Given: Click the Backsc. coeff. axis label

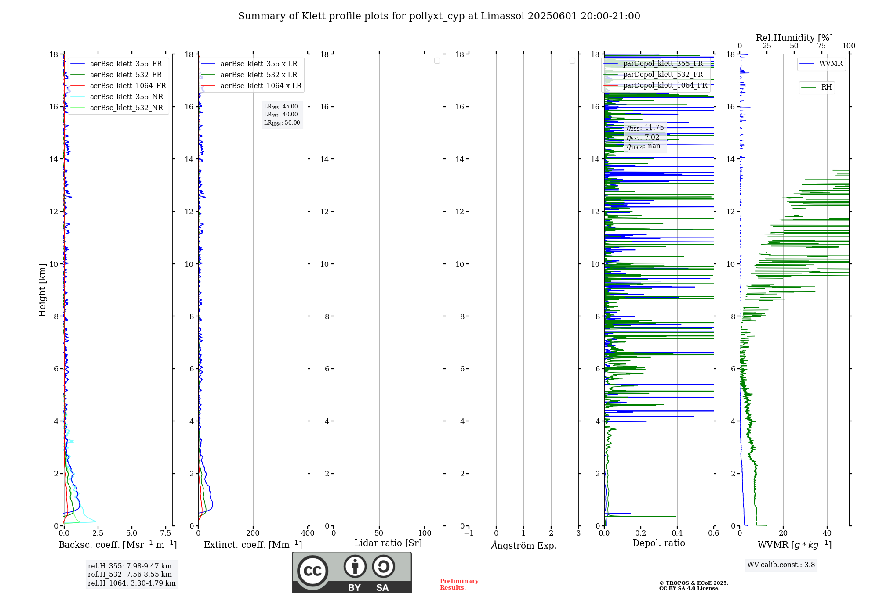Looking at the screenshot, I should (118, 545).
